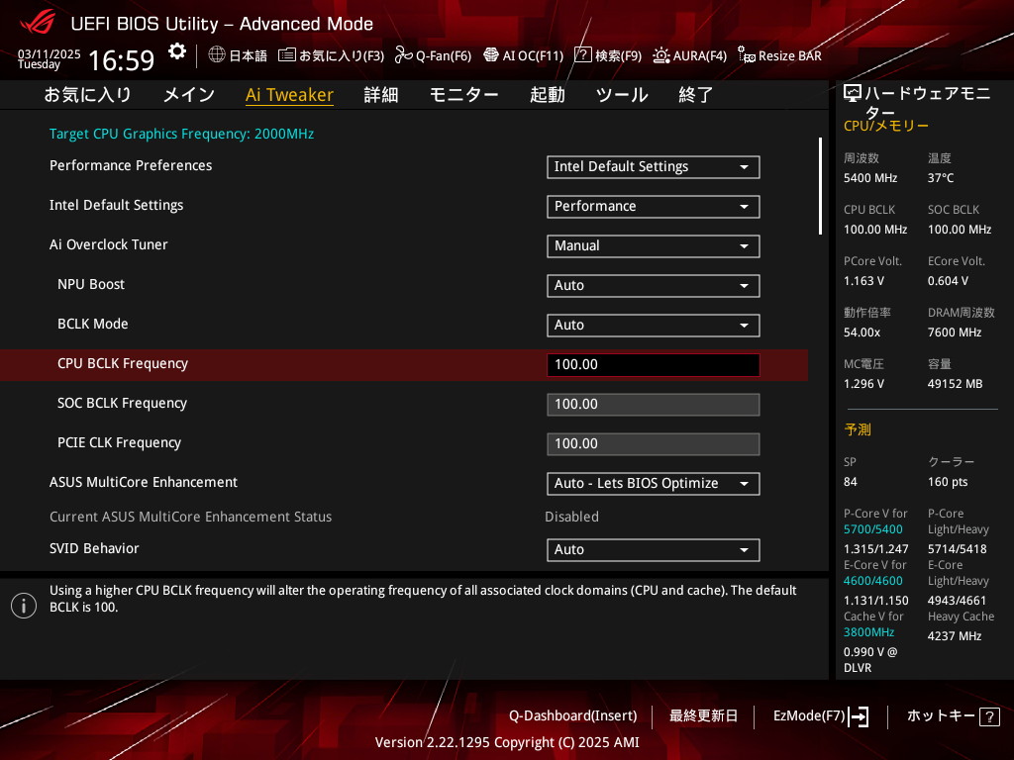Click the 5700/5400 P-Core link value
Viewport: 1014px width, 760px height.
tap(873, 529)
